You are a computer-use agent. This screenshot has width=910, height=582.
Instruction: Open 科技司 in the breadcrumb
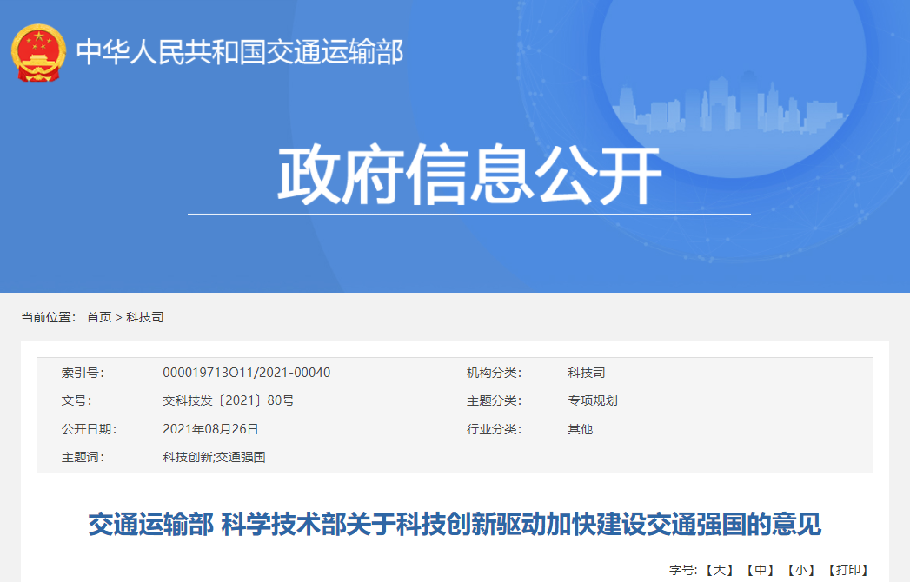(x=145, y=317)
